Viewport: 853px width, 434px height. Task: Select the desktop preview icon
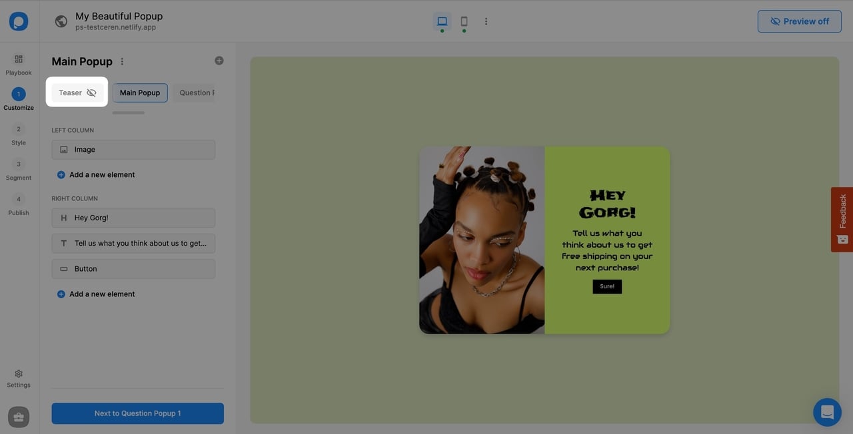tap(442, 21)
